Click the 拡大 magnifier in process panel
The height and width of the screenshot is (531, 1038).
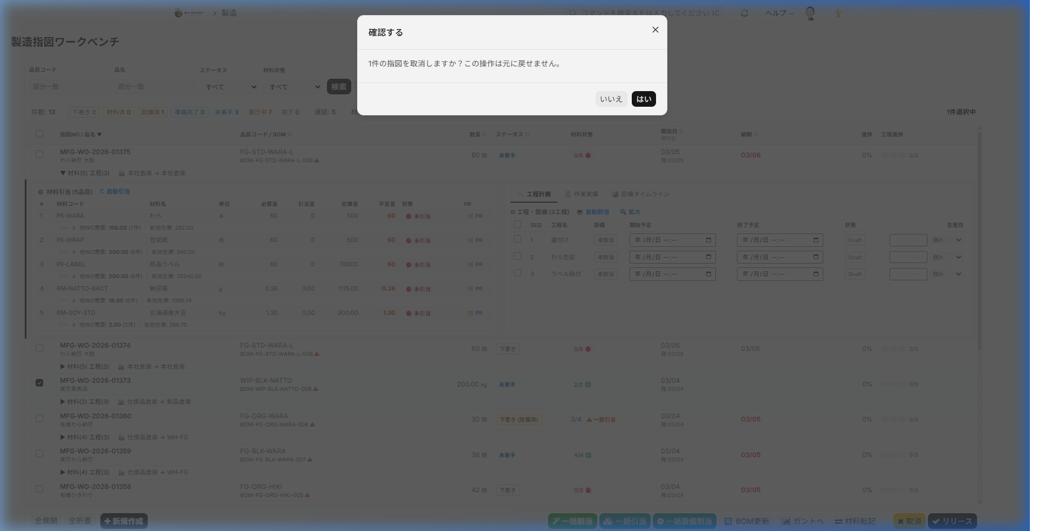(623, 212)
